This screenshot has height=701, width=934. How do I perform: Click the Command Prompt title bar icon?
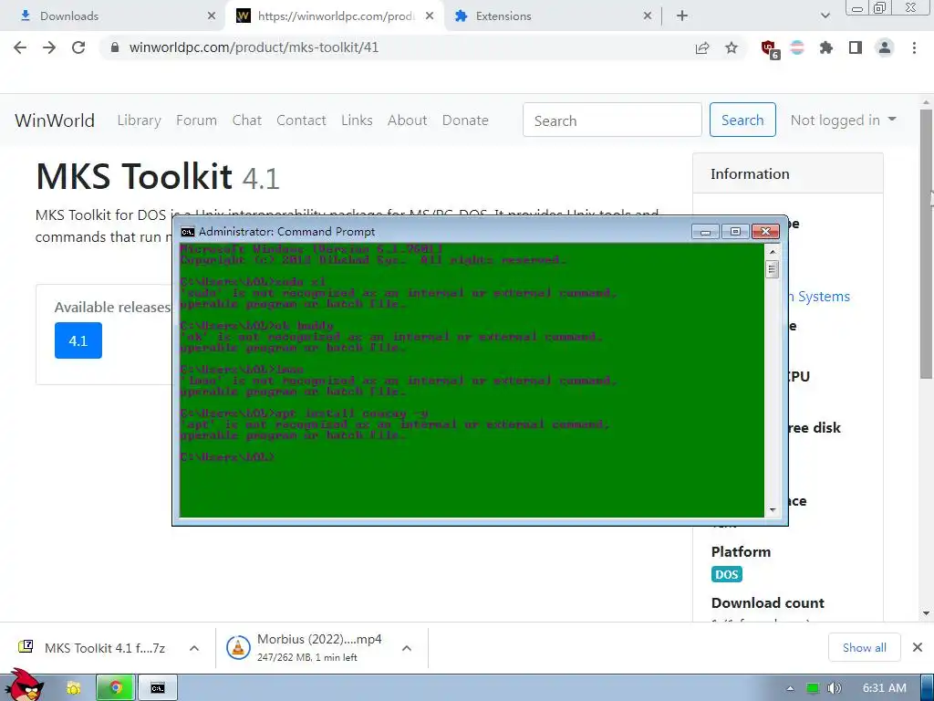[x=188, y=232]
